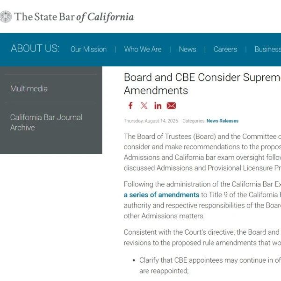Click the 'Clarify that CBE appointees' bullet
Viewport: 281px width, 281px height.
click(210, 266)
